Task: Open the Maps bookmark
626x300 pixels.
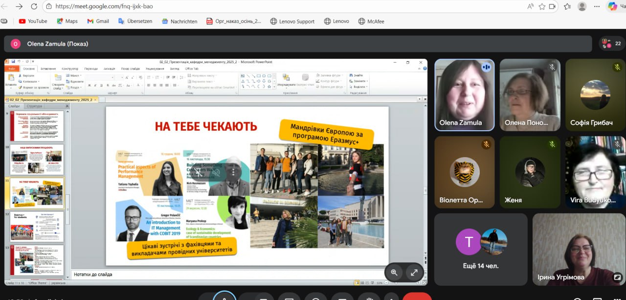Action: [x=67, y=21]
